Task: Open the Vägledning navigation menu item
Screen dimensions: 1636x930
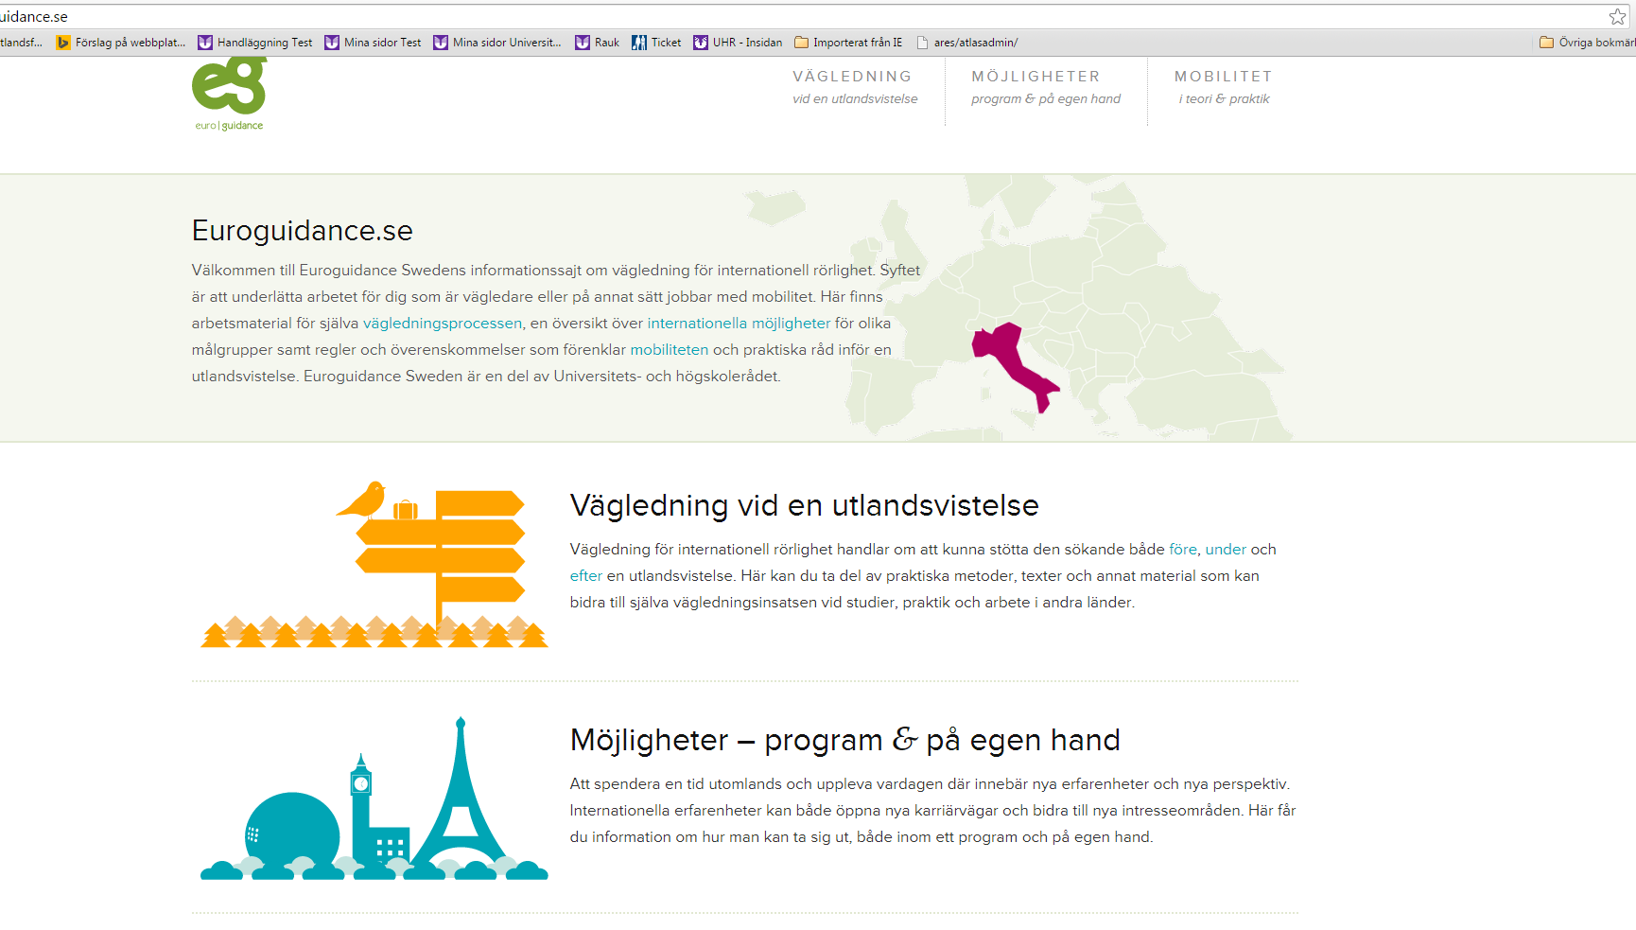Action: click(855, 86)
